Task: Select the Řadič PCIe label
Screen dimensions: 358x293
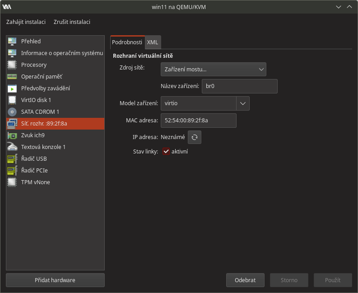Action: tap(34, 171)
